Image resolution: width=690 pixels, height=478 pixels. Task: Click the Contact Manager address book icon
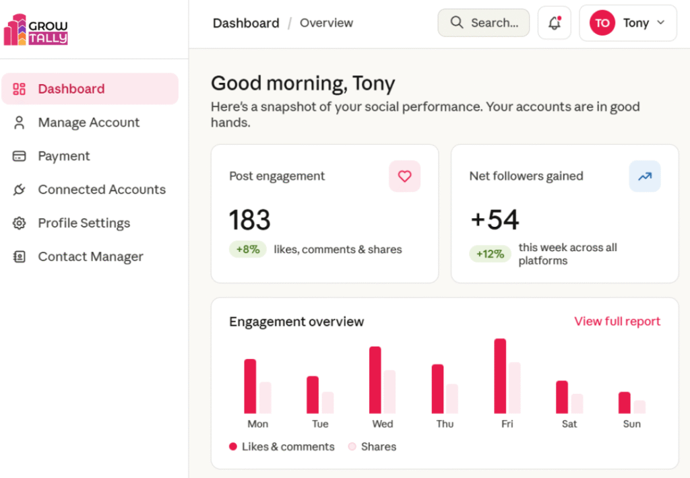click(x=19, y=257)
